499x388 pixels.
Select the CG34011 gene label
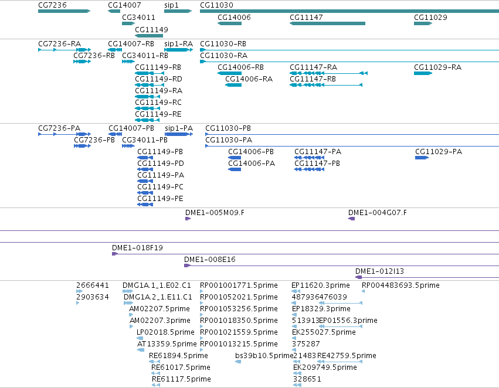(x=139, y=18)
